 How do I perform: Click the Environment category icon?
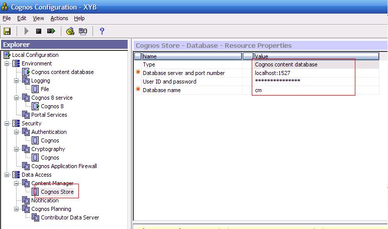tap(16, 63)
